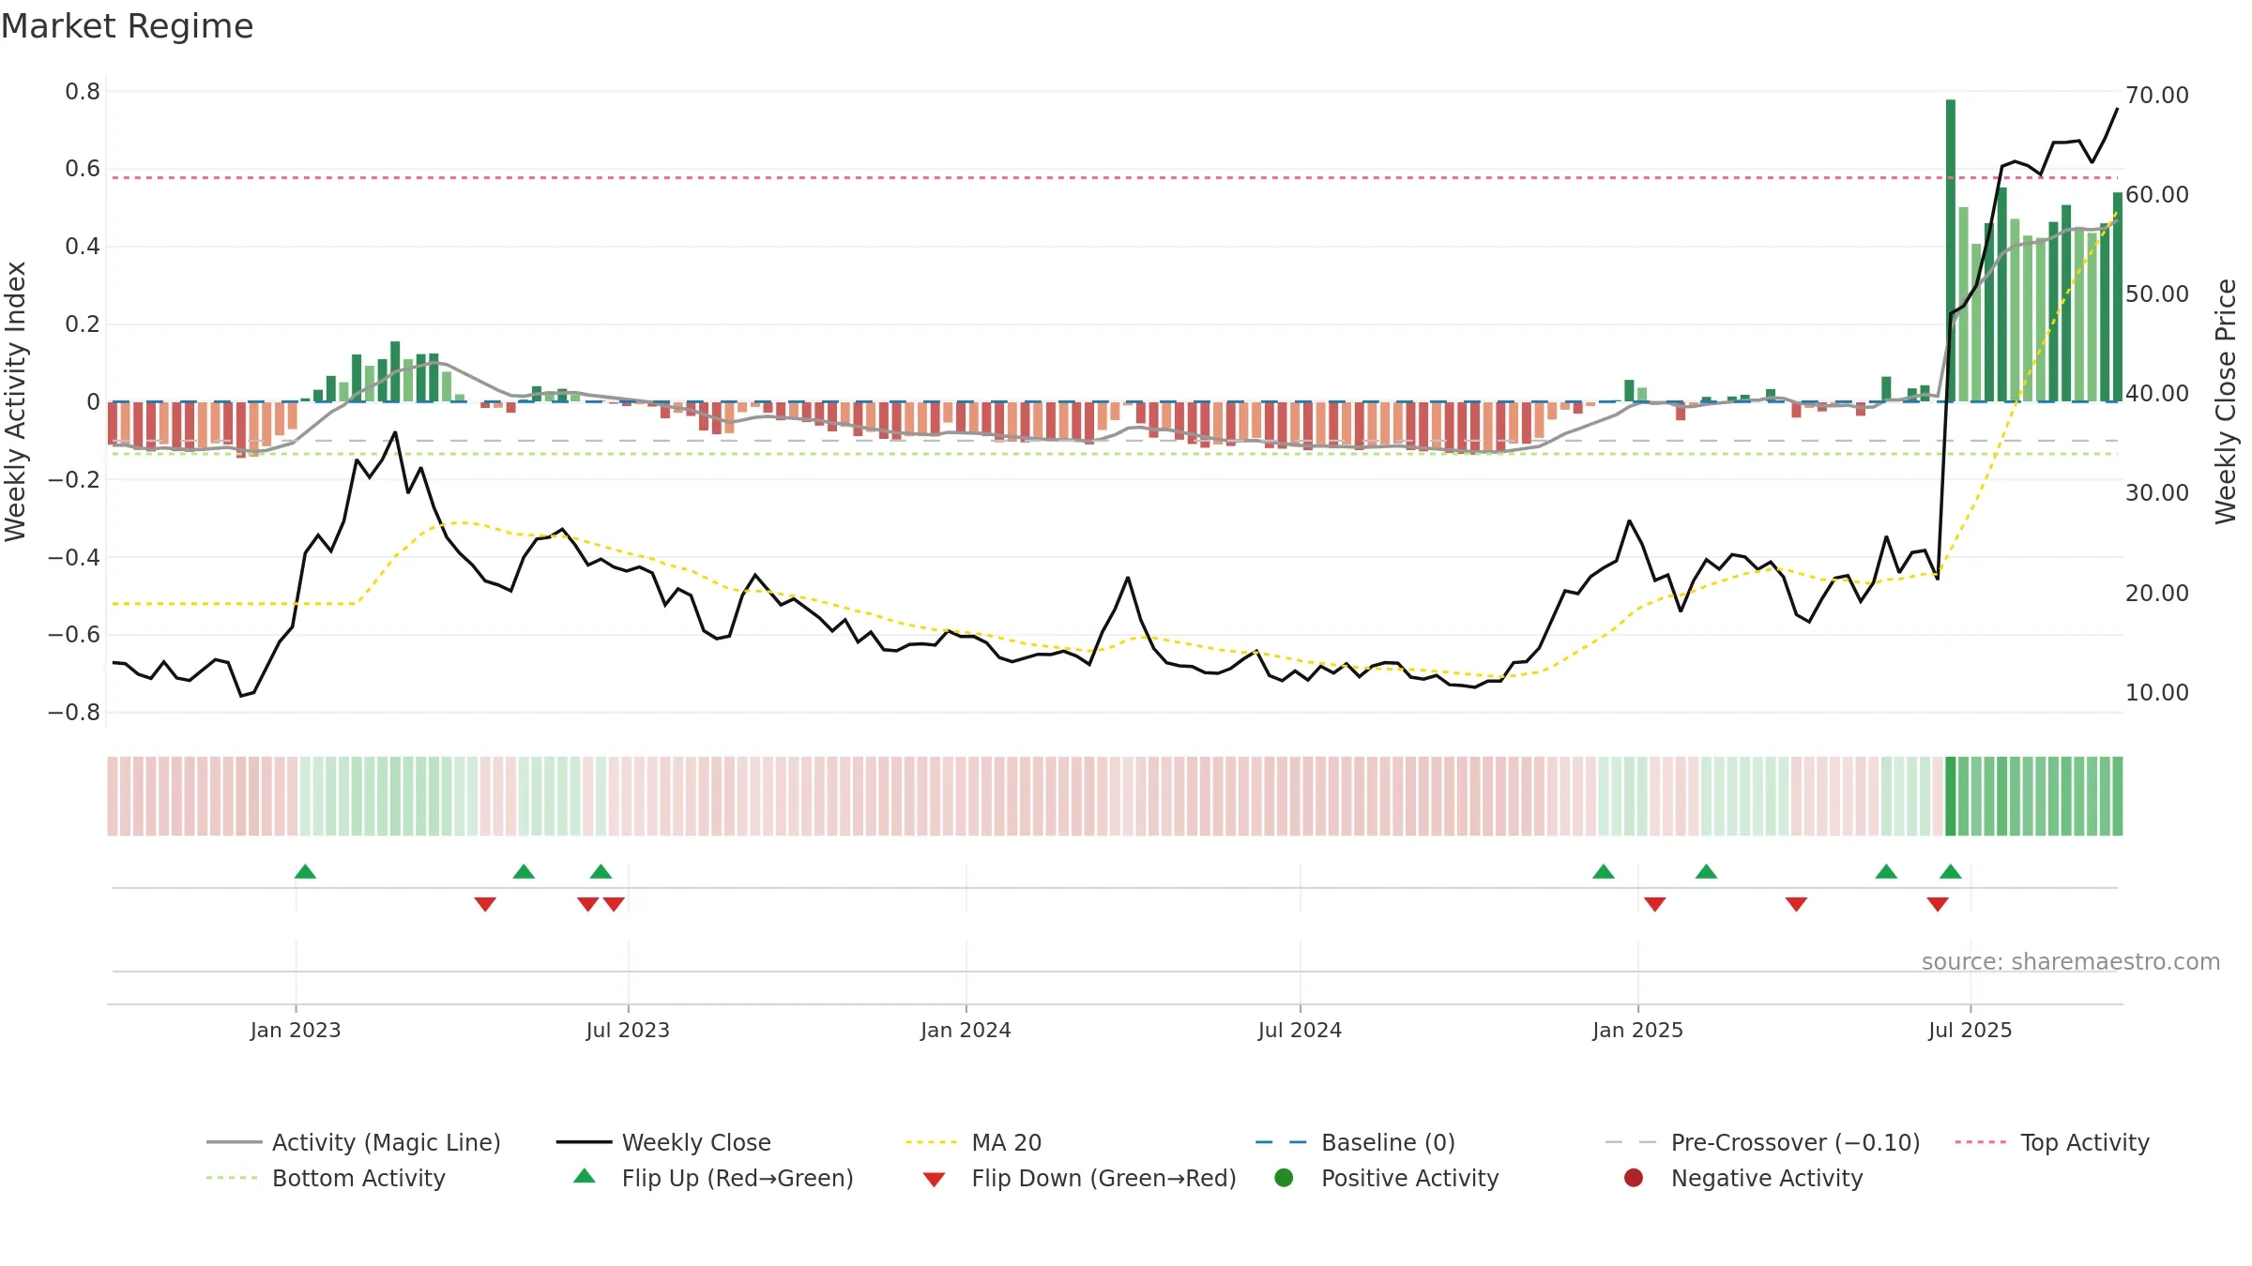Image resolution: width=2252 pixels, height=1266 pixels.
Task: Toggle the Bottom Activity legend entry
Action: pos(326,1178)
